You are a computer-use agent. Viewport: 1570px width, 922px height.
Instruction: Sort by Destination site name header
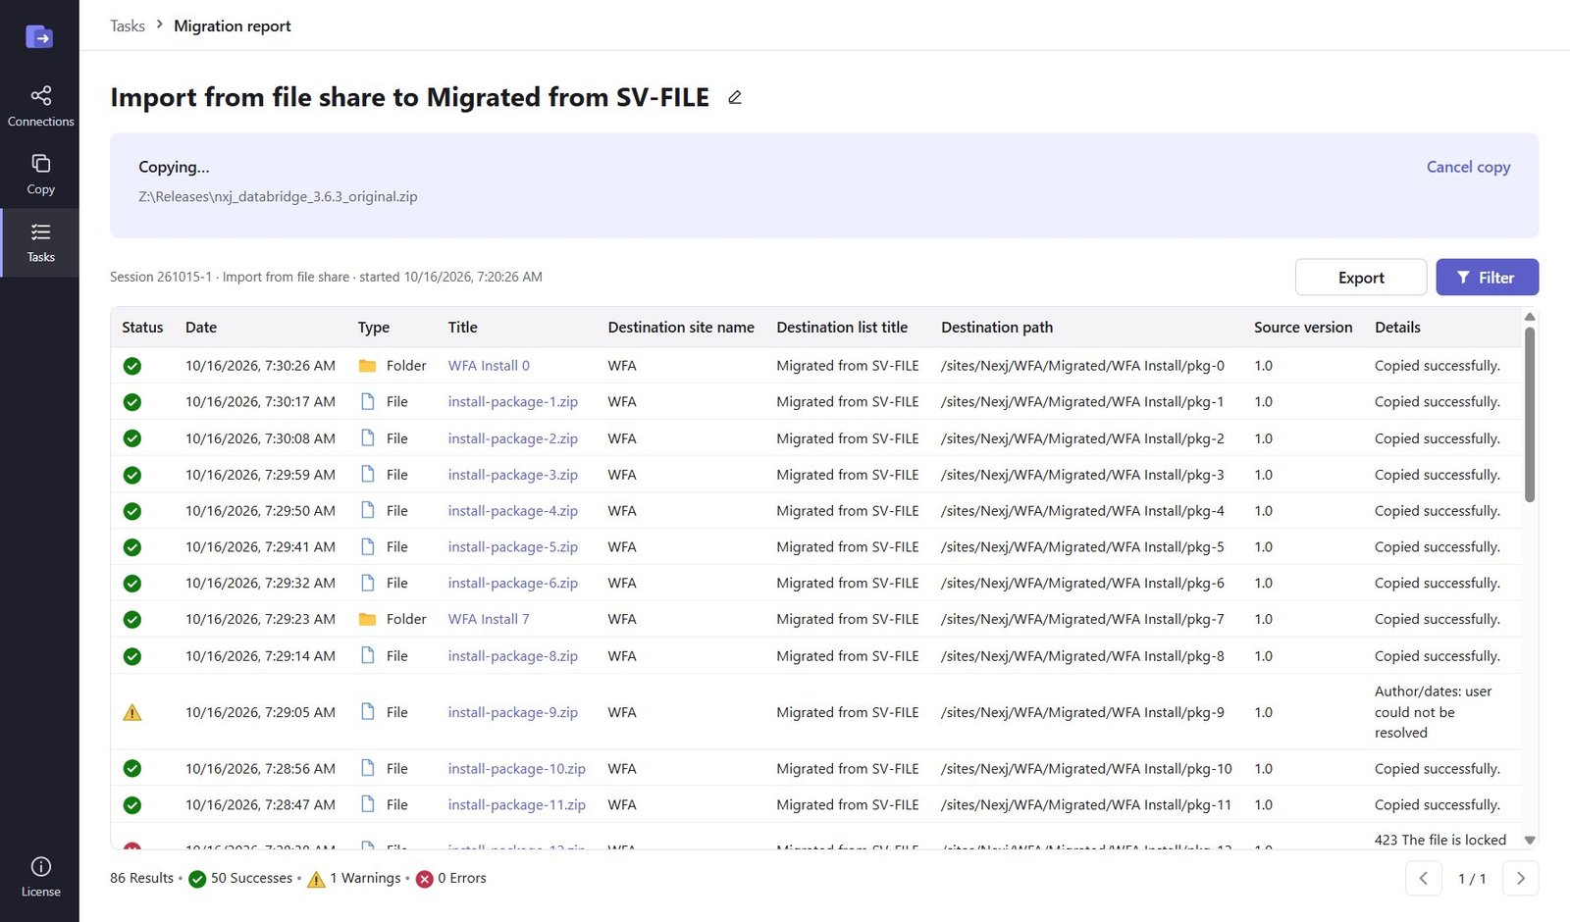pyautogui.click(x=681, y=328)
